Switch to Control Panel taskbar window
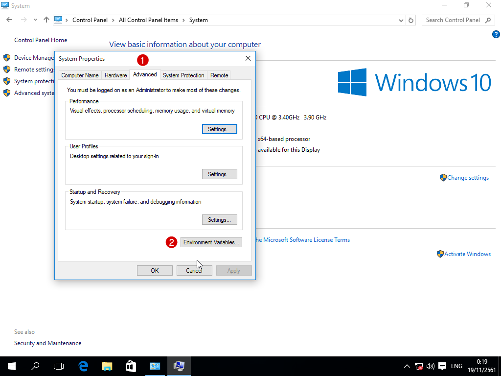The image size is (501, 376). 155,366
